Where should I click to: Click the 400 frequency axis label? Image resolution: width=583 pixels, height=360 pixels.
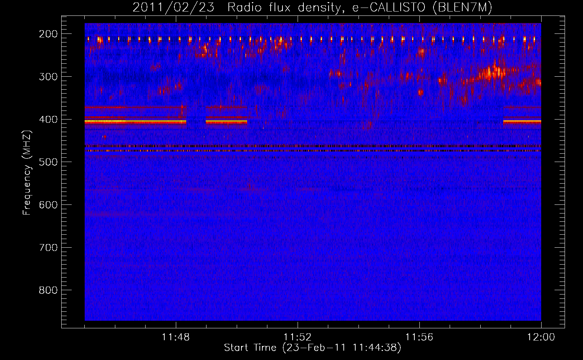48,120
